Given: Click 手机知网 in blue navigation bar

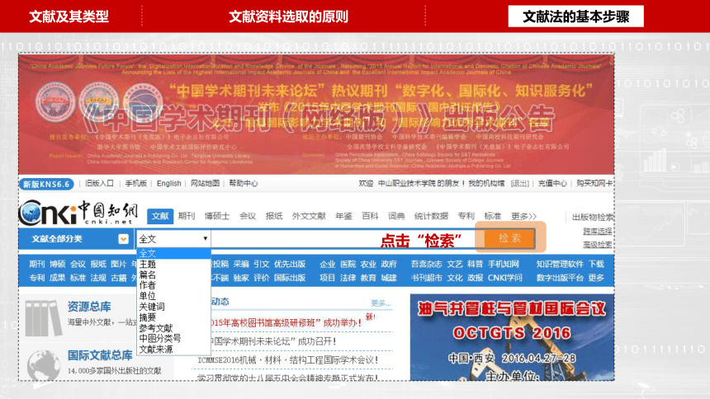Looking at the screenshot, I should (504, 264).
